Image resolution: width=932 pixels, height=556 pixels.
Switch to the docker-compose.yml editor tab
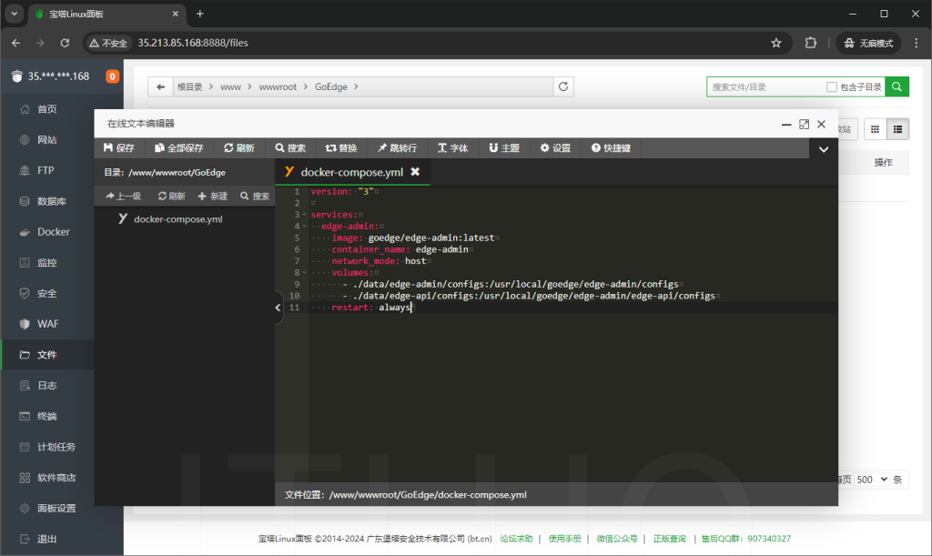tap(350, 170)
